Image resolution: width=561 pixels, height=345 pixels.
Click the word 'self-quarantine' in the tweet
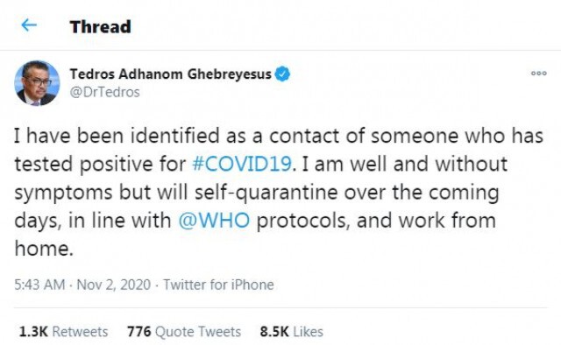point(266,193)
